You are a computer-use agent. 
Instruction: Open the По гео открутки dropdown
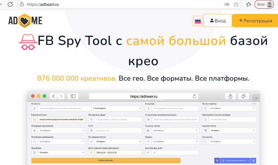(x=232, y=108)
